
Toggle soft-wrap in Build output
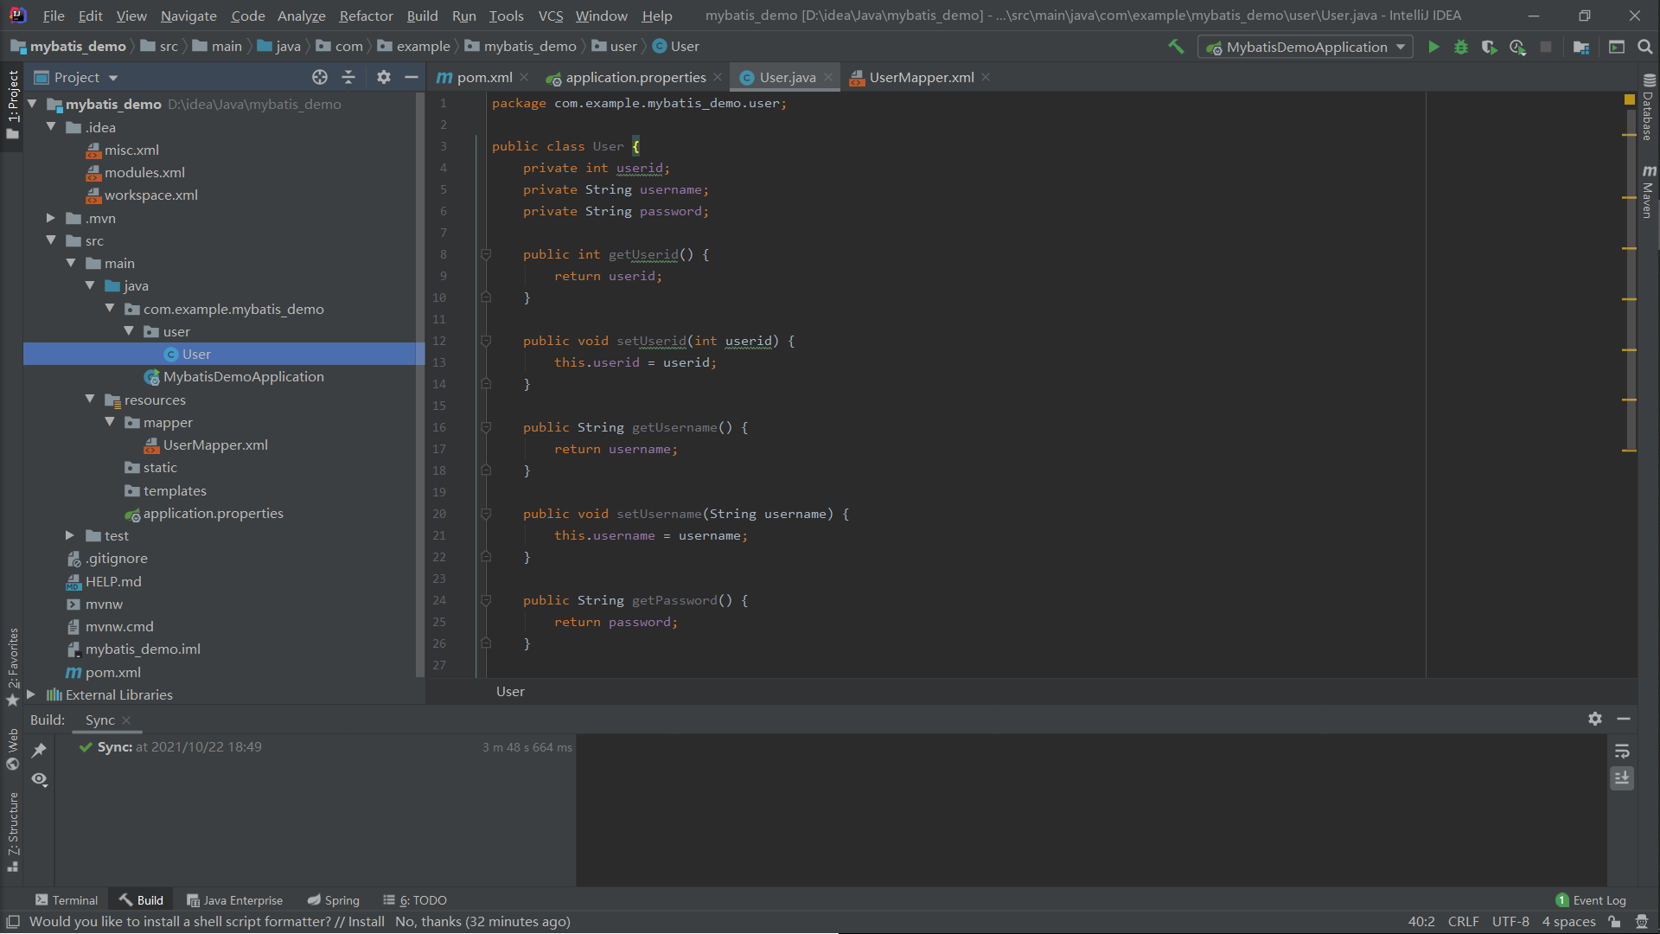[1622, 751]
